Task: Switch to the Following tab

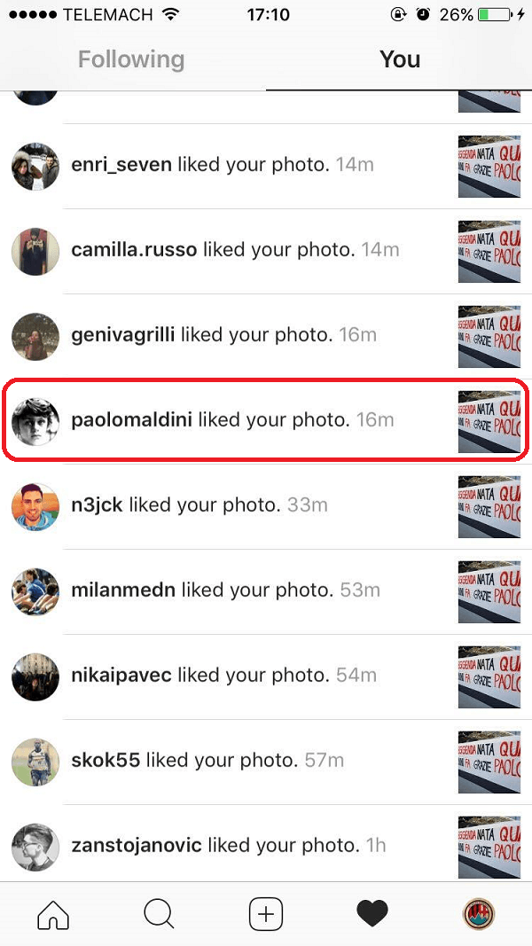Action: pos(131,59)
